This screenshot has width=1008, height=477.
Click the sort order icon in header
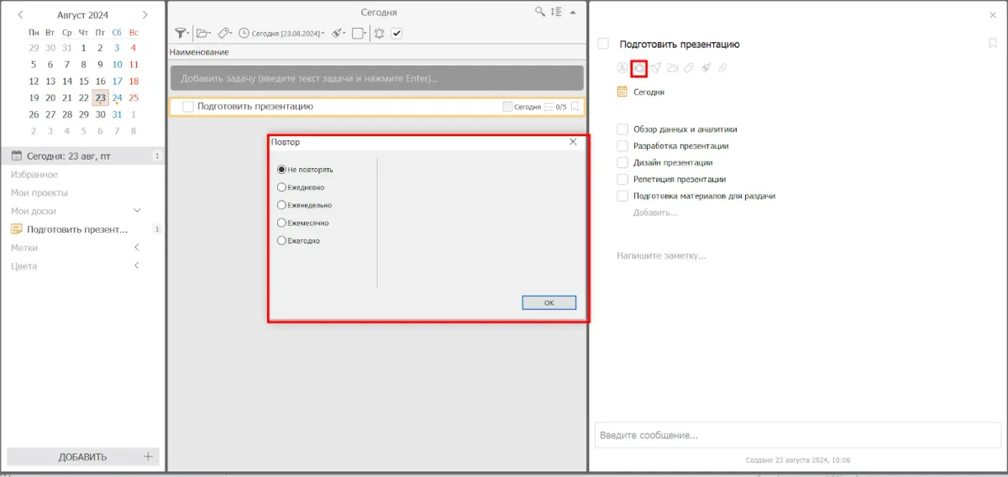click(556, 13)
